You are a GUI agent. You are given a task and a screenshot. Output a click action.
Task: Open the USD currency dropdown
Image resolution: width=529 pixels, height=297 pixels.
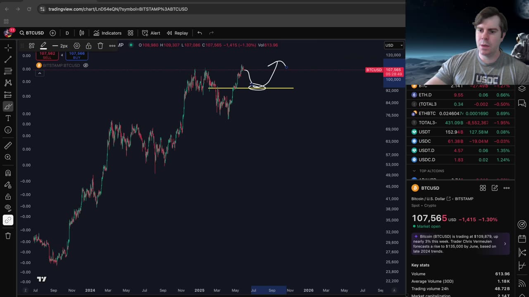click(394, 45)
